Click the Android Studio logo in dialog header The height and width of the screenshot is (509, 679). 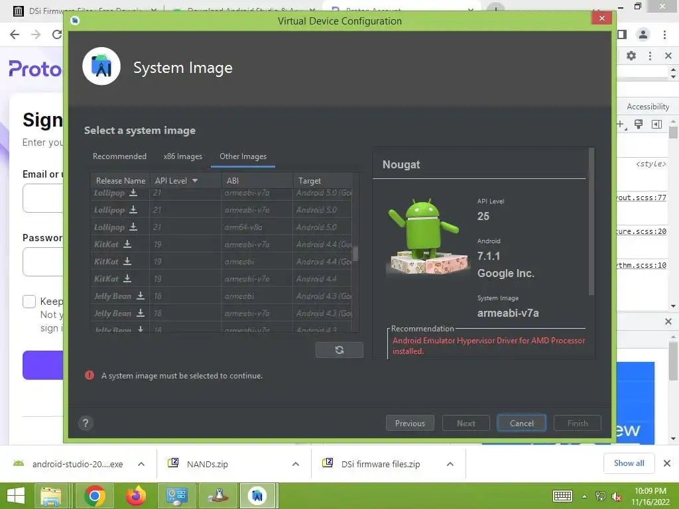point(101,66)
